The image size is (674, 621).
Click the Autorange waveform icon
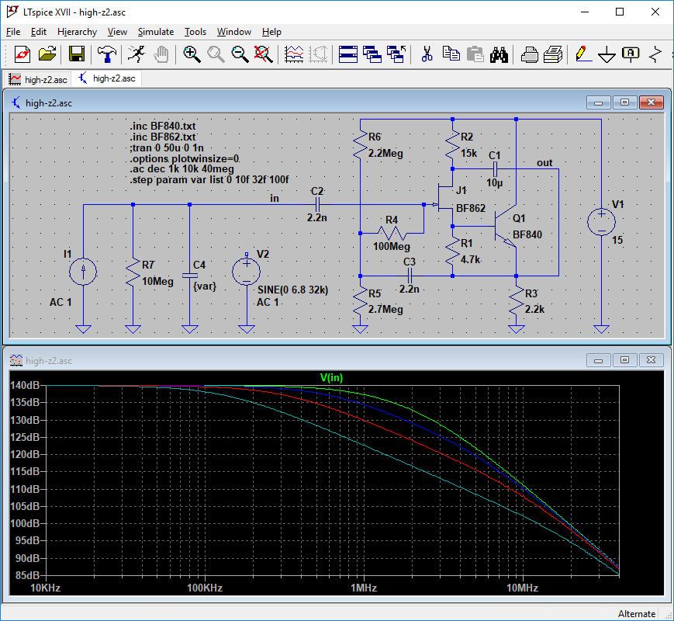[294, 54]
